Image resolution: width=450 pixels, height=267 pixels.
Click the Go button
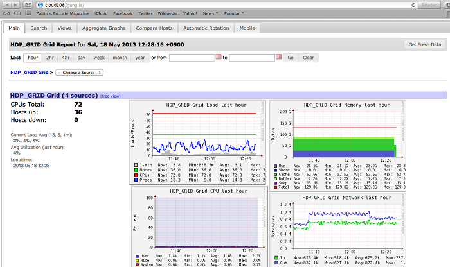(291, 58)
